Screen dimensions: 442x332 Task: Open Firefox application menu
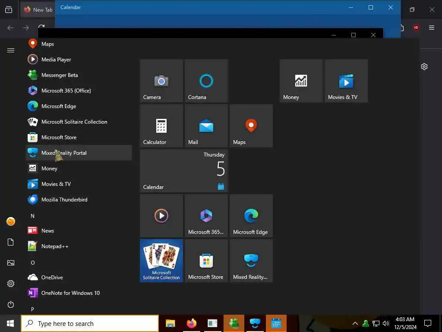pyautogui.click(x=432, y=27)
